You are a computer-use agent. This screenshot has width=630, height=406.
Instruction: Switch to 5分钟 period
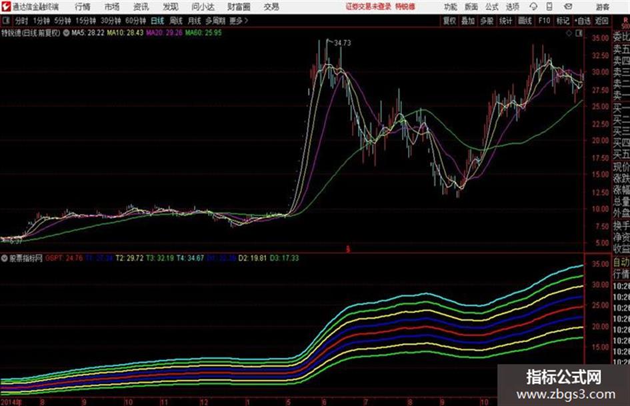tap(62, 21)
